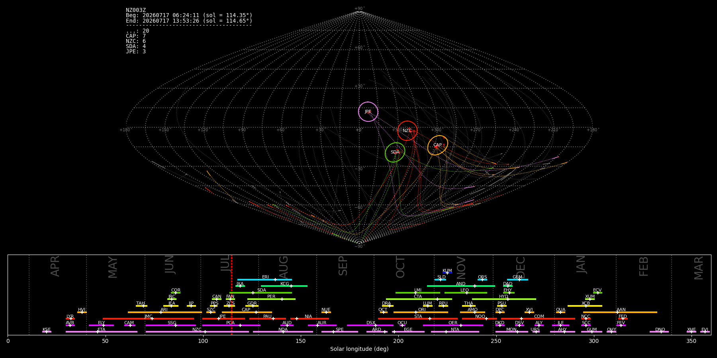Click the GDR shower bar in timeline
The height and width of the screenshot is (358, 717).
click(x=252, y=306)
